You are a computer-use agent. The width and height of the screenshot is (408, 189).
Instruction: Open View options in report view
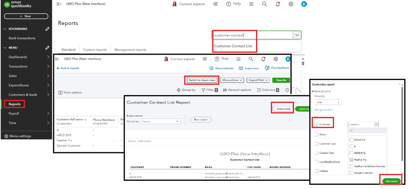(x=70, y=92)
